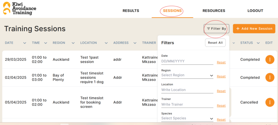Screen dimensions: 278x125
Task: Sort sessions by Date column chevron
Action: [25, 43]
